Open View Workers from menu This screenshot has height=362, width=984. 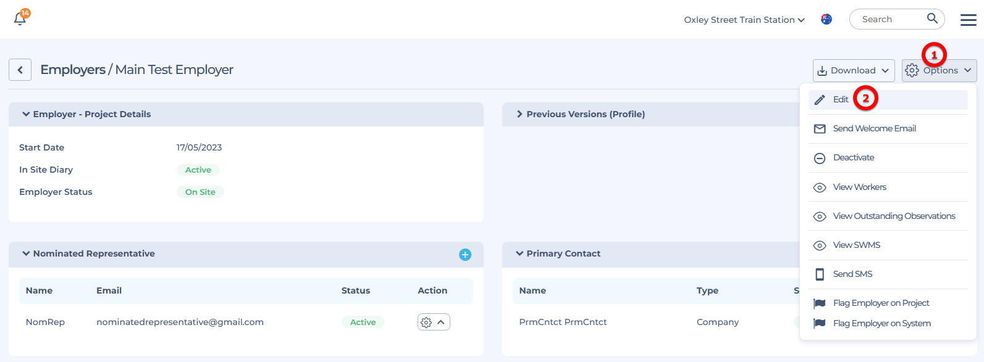[x=859, y=187]
